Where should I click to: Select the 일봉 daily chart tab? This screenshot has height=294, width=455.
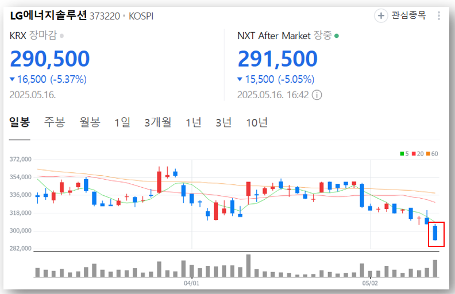(x=20, y=122)
